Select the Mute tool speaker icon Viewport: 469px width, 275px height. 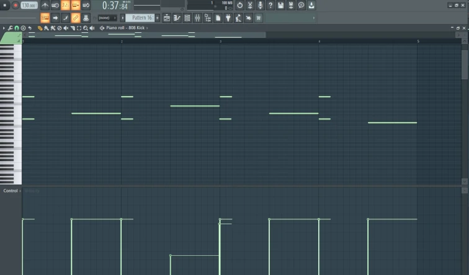[66, 28]
